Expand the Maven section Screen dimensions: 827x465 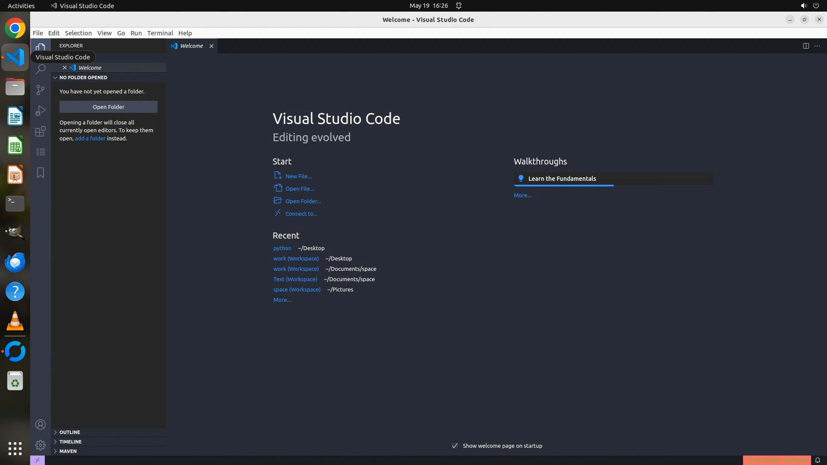[68, 451]
